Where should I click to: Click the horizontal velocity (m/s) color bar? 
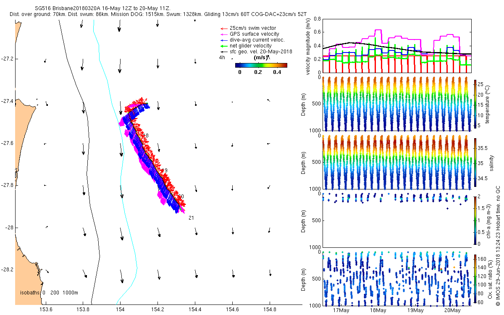(x=261, y=65)
